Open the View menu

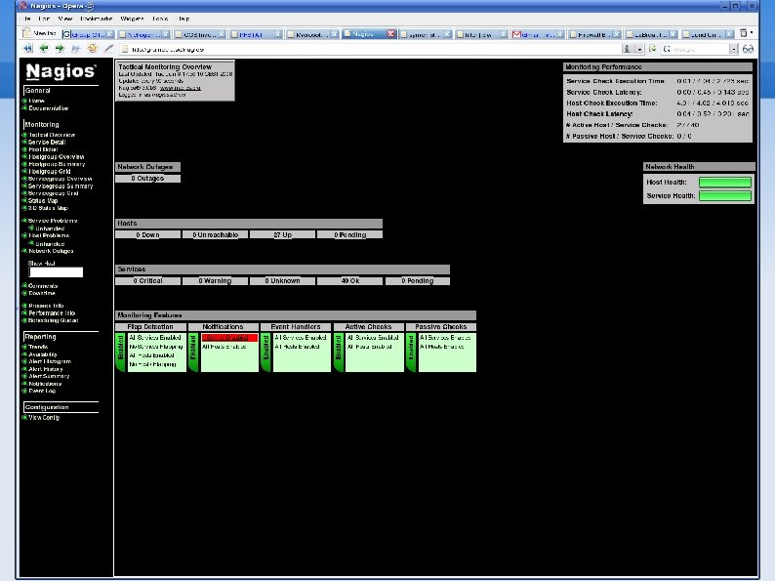pos(65,19)
